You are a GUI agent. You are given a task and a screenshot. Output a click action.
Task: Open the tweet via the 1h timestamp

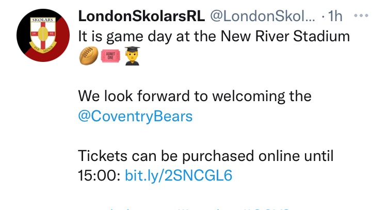click(x=335, y=17)
